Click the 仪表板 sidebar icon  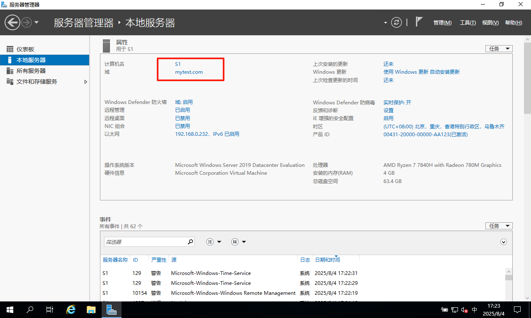10,49
